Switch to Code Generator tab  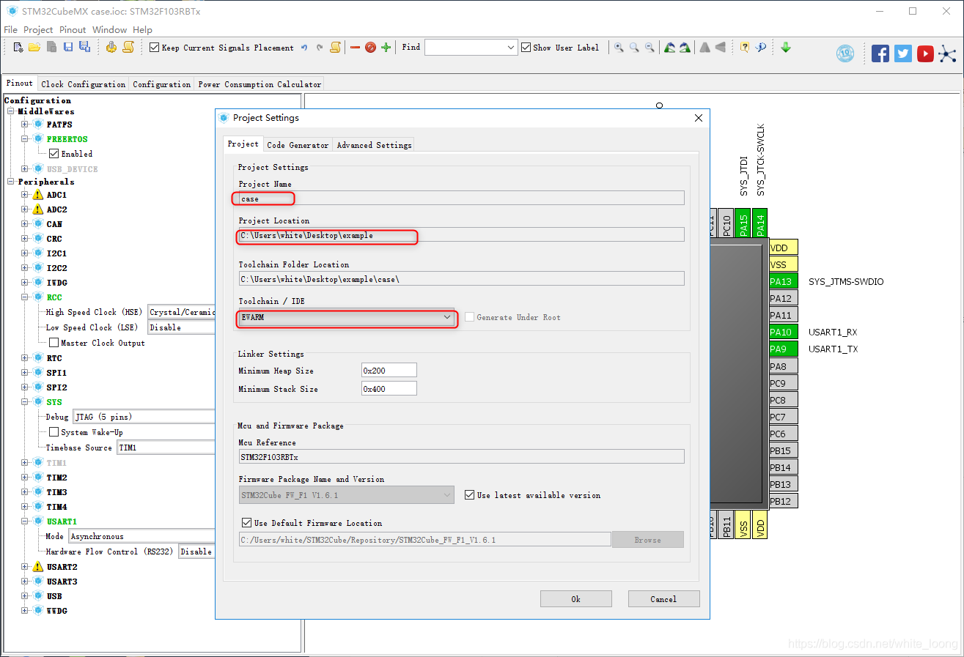click(298, 145)
